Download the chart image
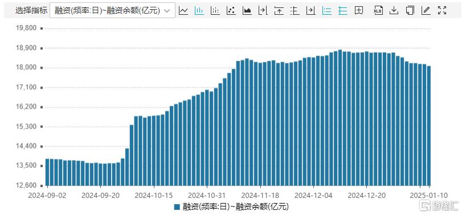Image resolution: width=462 pixels, height=215 pixels. 394,11
